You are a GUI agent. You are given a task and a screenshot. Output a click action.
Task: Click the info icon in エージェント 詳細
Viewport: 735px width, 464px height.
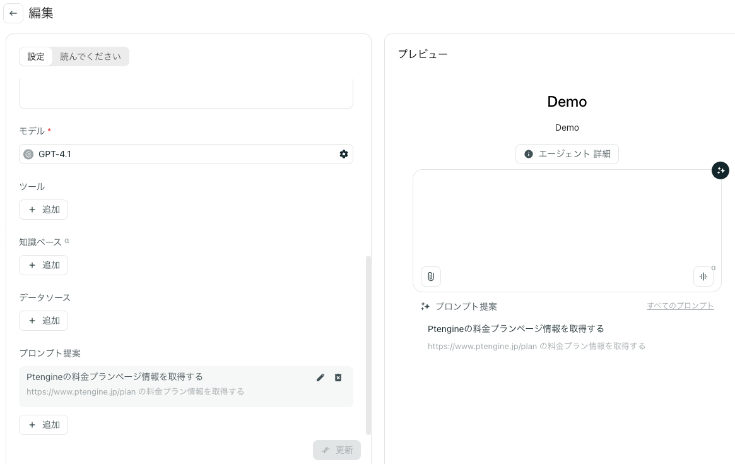(x=529, y=154)
